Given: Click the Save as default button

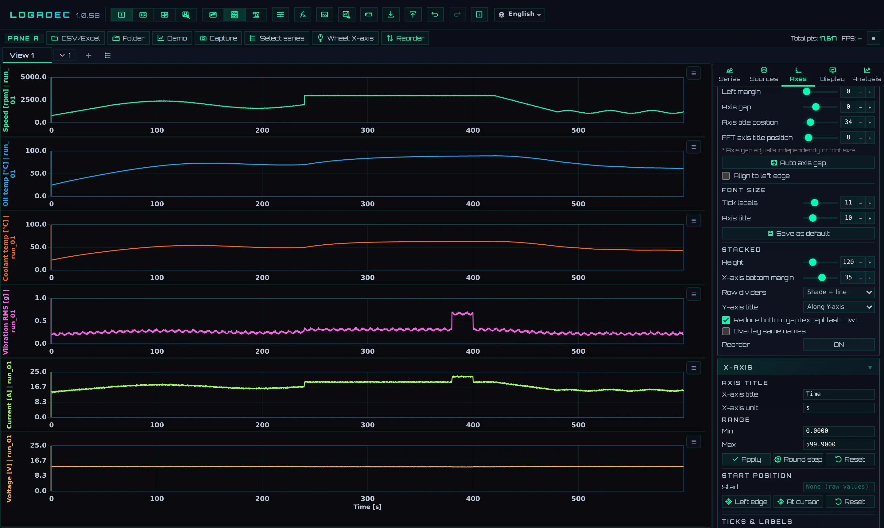Looking at the screenshot, I should (x=798, y=233).
